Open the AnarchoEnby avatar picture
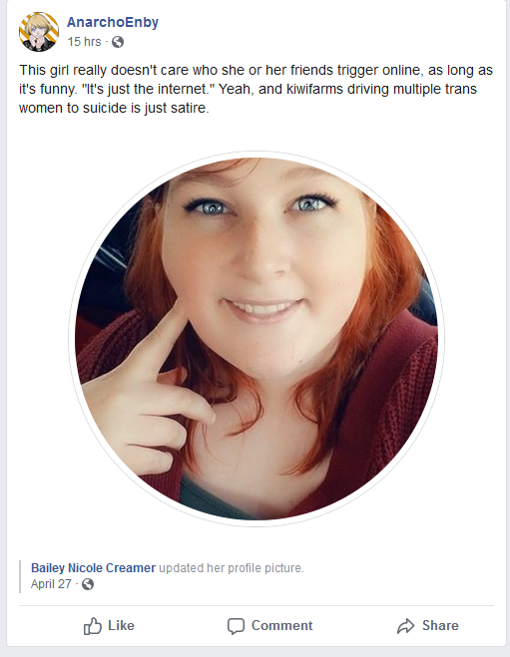The height and width of the screenshot is (657, 510). [39, 32]
